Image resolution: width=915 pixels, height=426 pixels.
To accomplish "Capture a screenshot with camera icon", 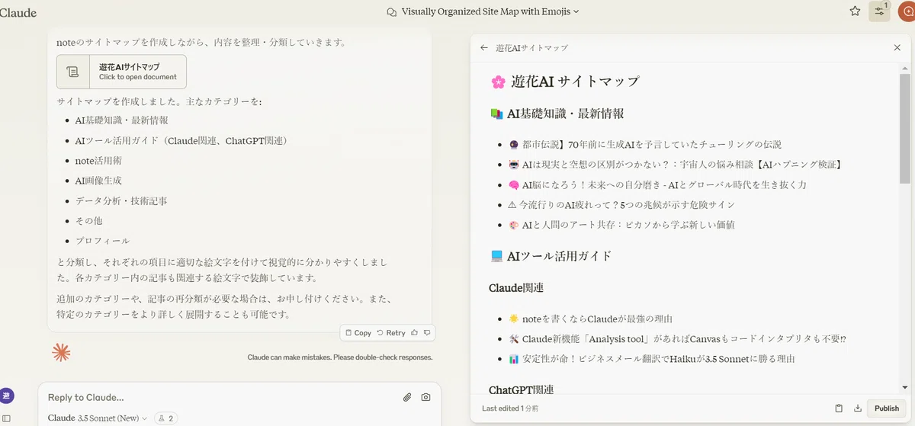I will [425, 397].
